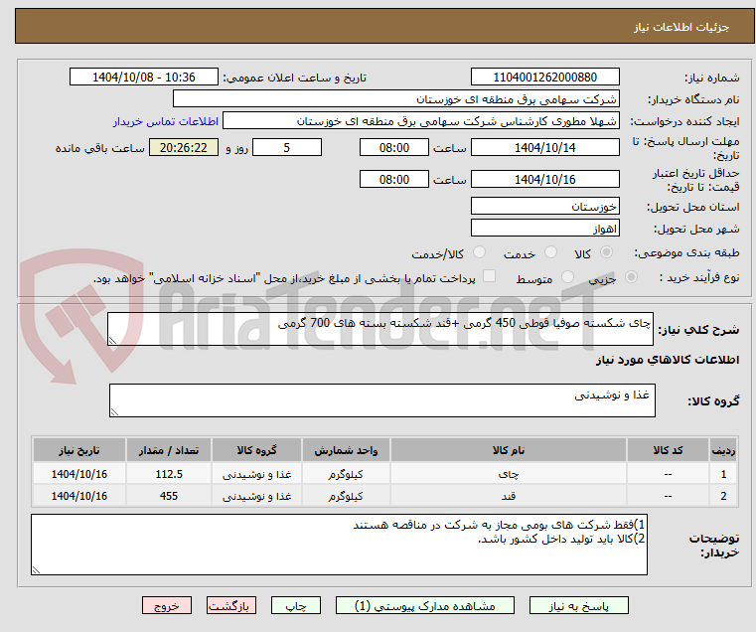Click the price validity date 1404/10/16 field
The width and height of the screenshot is (756, 632).
pos(544,179)
